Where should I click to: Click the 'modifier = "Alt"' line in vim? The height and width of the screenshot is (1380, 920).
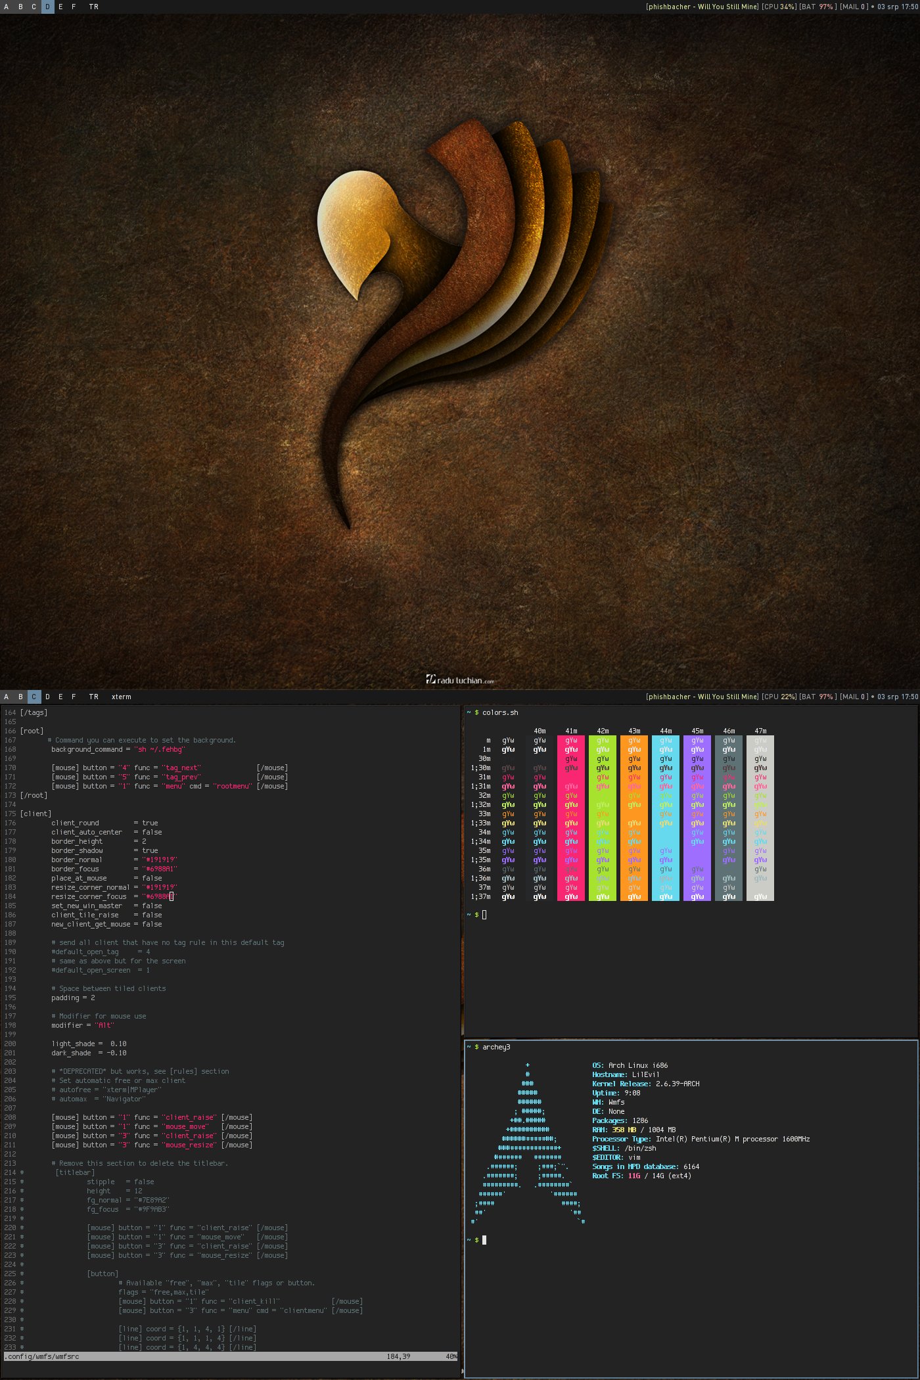click(83, 1025)
